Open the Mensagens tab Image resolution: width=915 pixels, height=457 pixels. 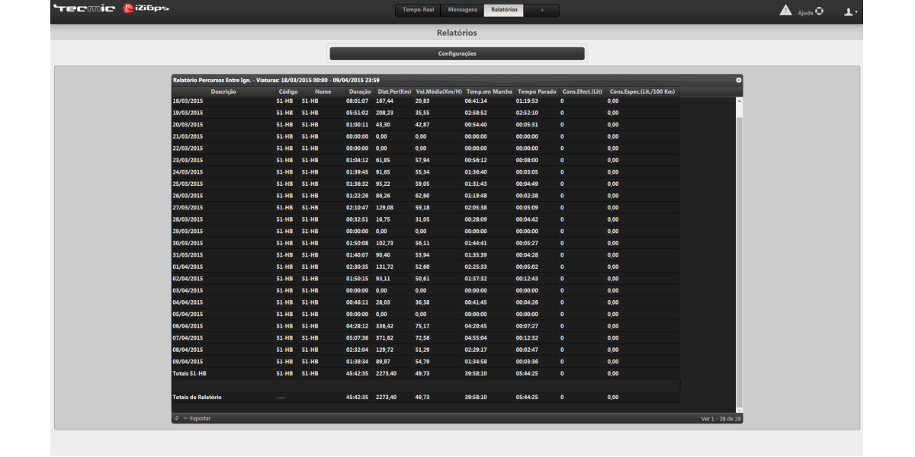click(x=462, y=11)
